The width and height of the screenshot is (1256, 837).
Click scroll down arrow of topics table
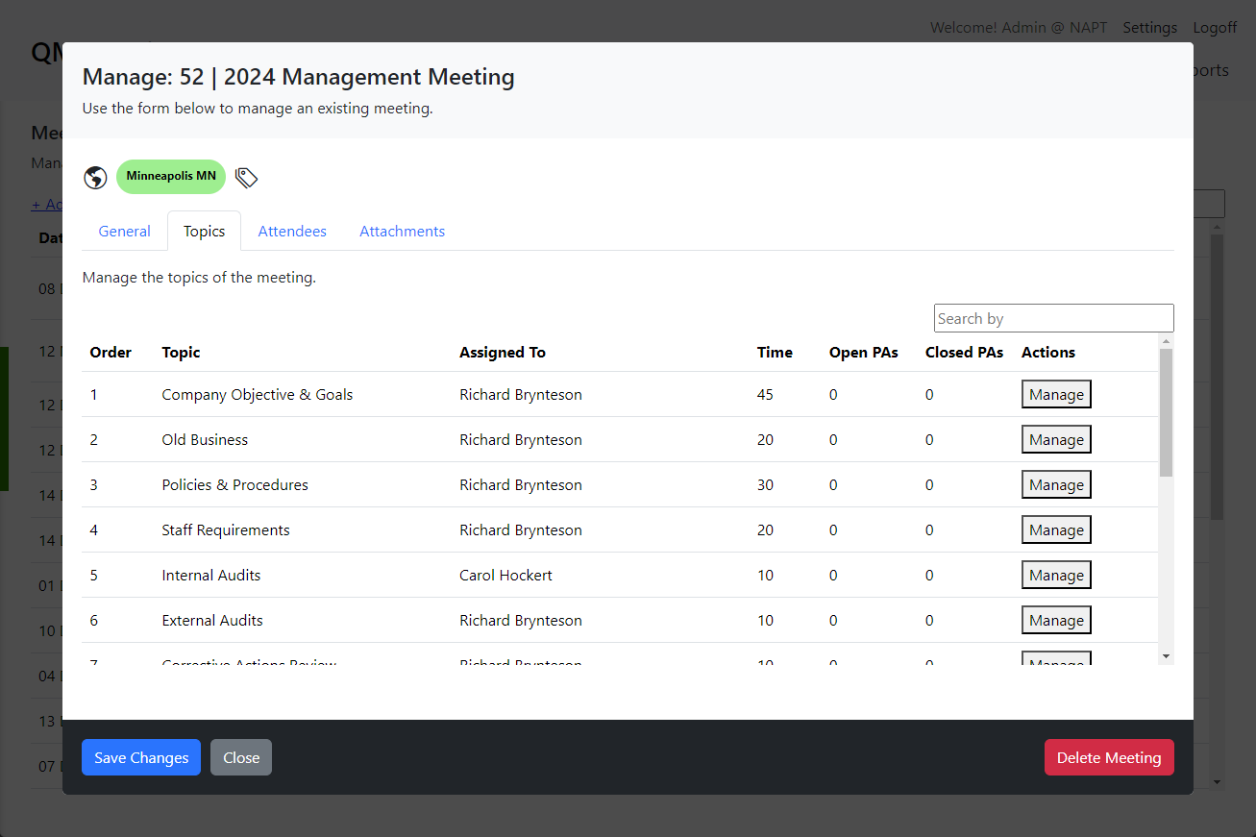click(x=1167, y=655)
